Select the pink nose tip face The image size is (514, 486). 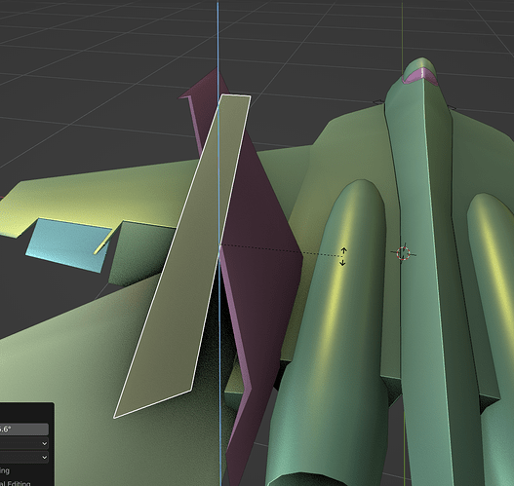click(x=421, y=76)
